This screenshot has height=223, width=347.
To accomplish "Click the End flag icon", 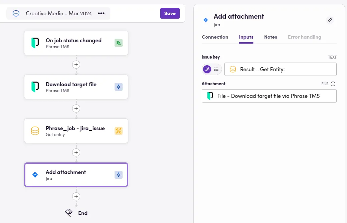I will tap(69, 213).
